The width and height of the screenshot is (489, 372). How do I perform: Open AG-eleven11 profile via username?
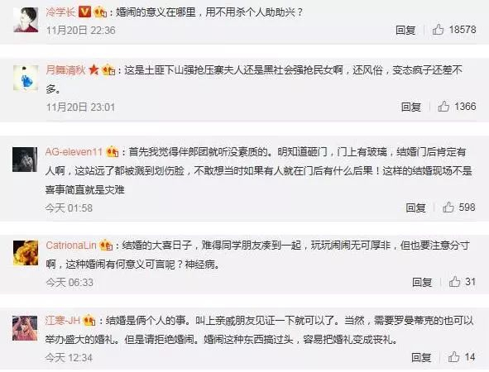click(74, 152)
